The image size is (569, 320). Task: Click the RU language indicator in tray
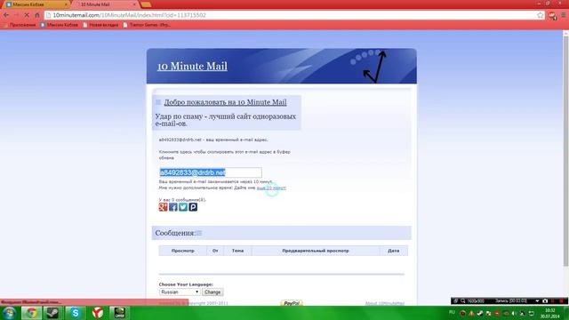[x=452, y=312]
